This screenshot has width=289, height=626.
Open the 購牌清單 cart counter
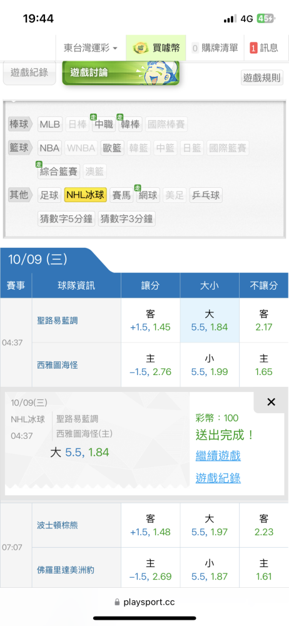pyautogui.click(x=215, y=48)
